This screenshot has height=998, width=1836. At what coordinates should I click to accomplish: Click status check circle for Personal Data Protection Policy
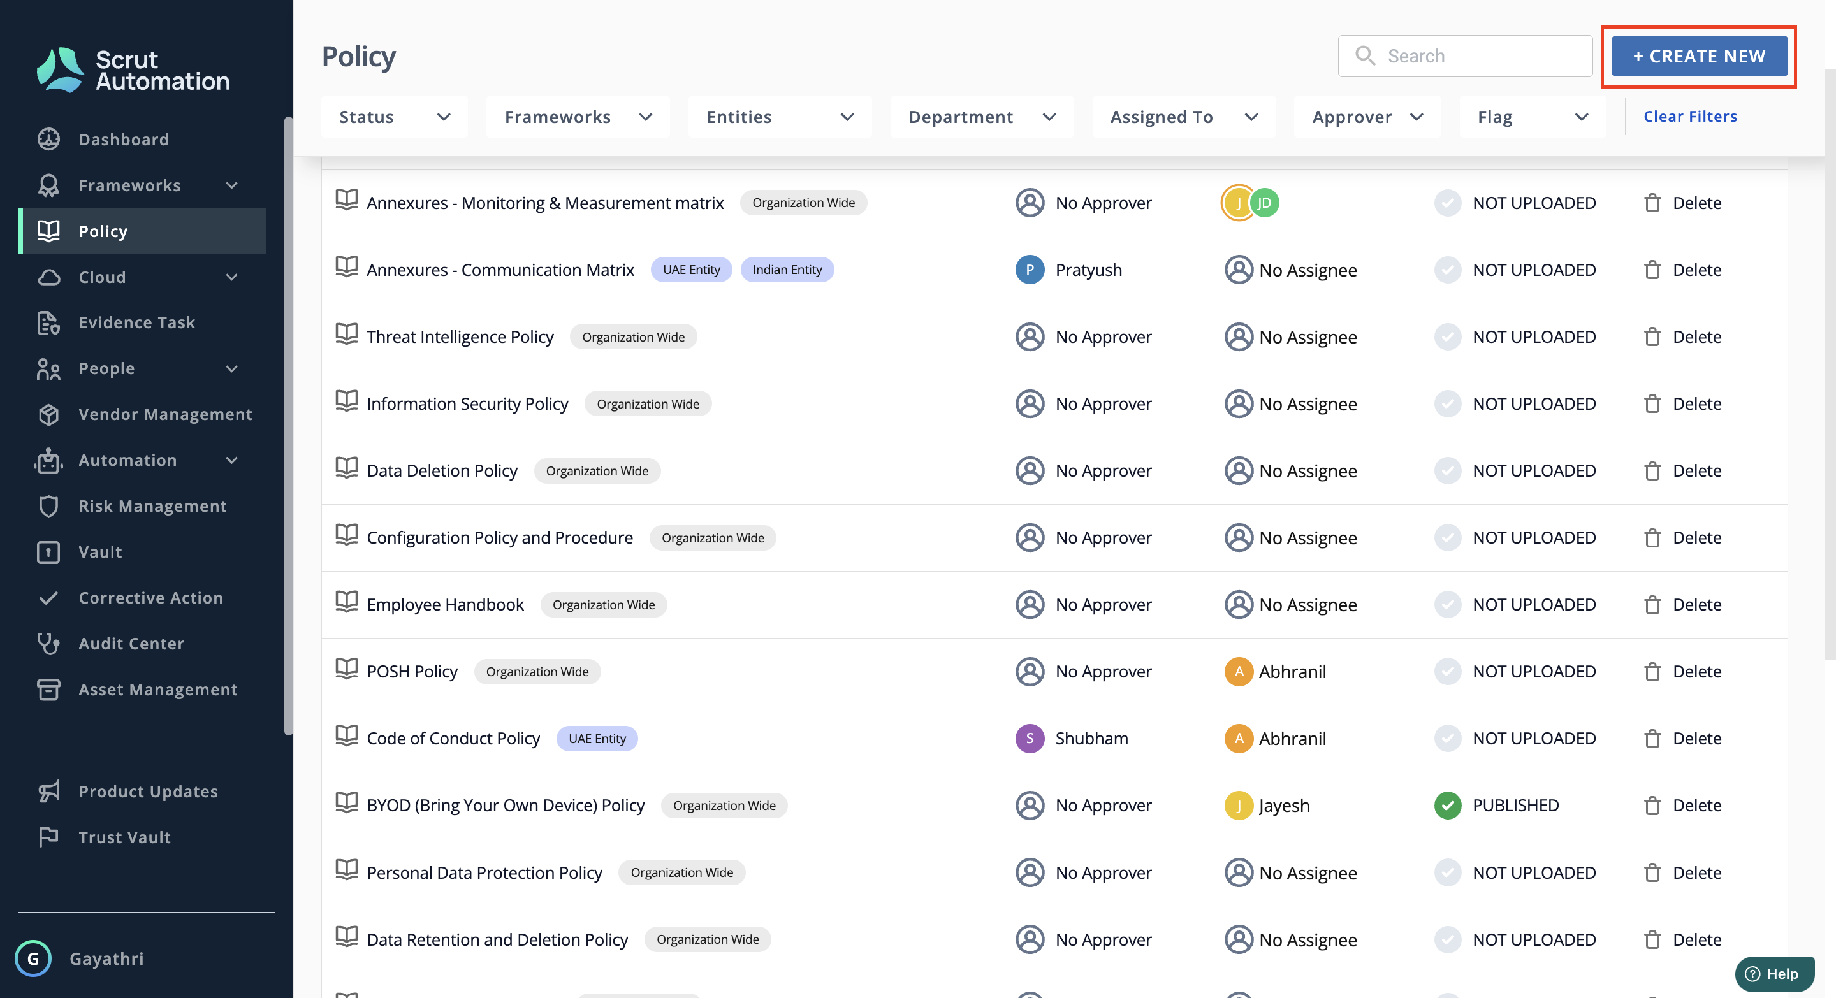[1447, 872]
